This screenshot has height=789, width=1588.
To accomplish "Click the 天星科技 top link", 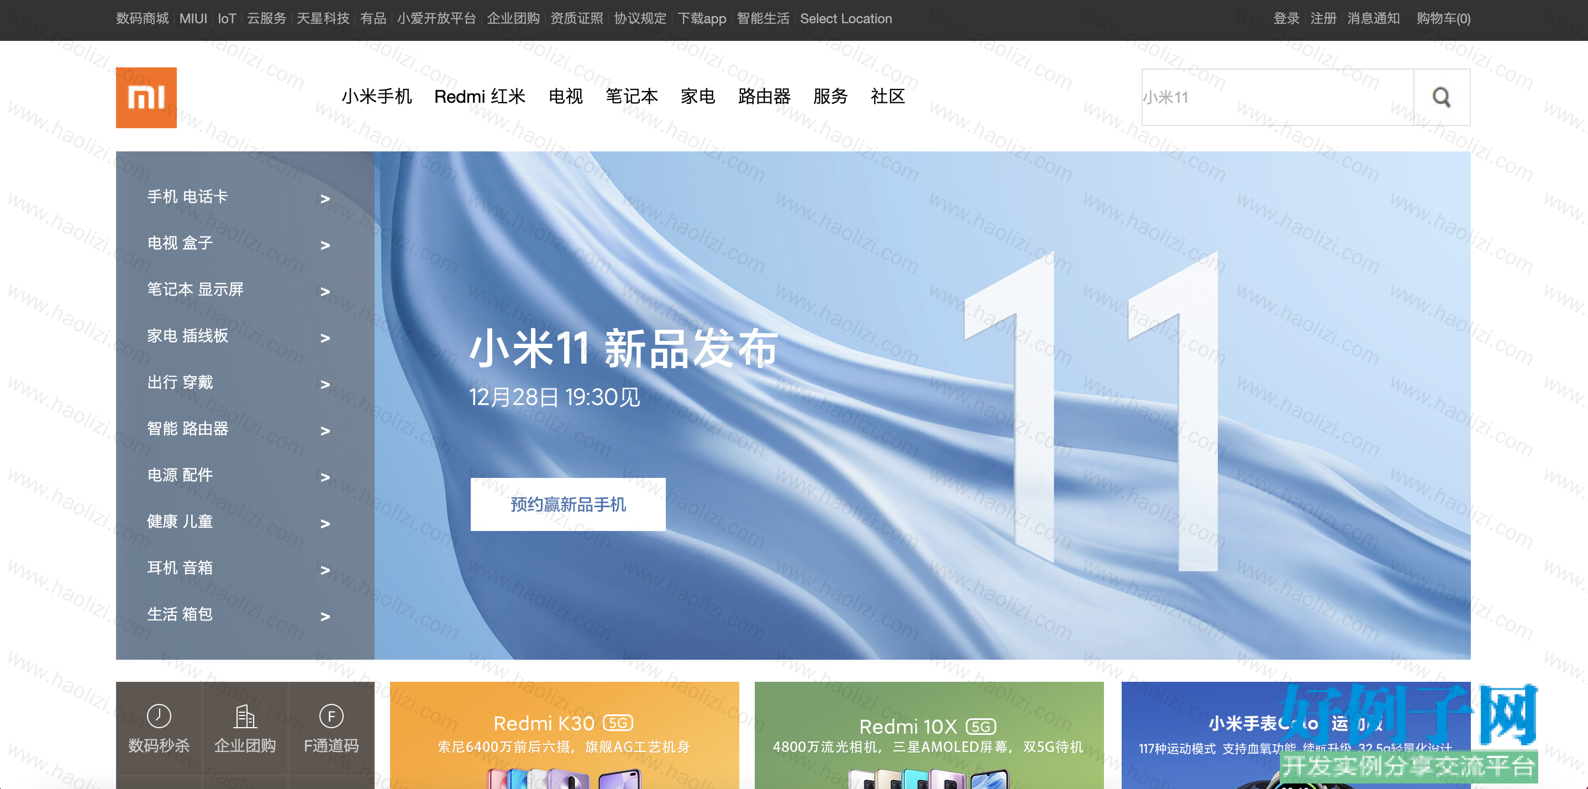I will 323,18.
